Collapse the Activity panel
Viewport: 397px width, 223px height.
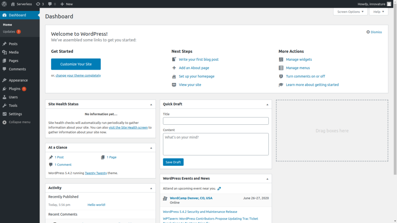tap(151, 188)
